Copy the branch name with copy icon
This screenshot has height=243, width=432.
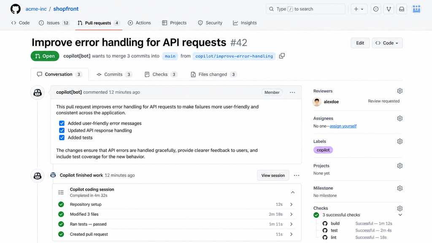pos(281,56)
